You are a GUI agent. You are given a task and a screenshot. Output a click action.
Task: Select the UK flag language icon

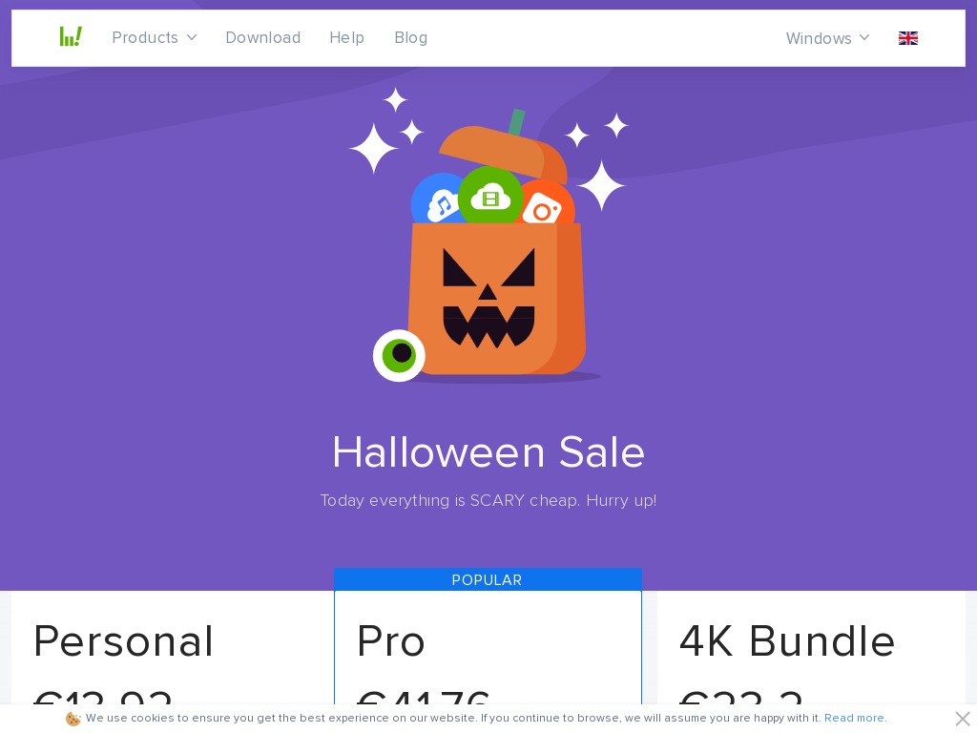point(908,38)
